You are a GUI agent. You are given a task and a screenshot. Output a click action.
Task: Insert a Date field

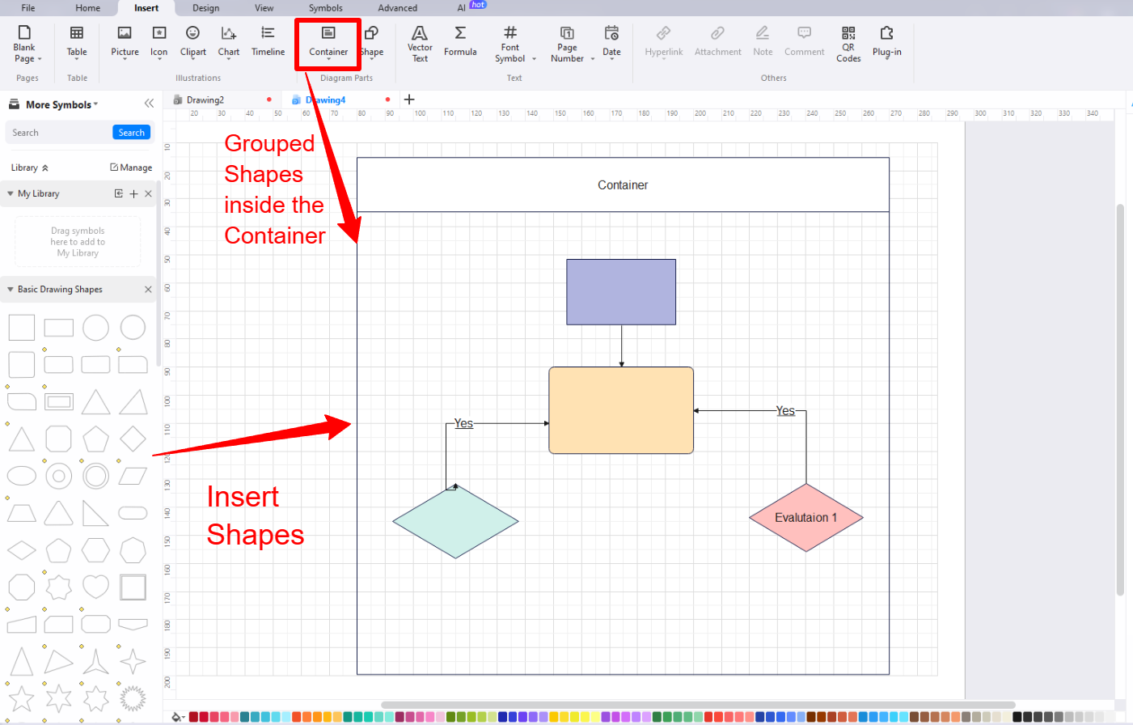[612, 42]
